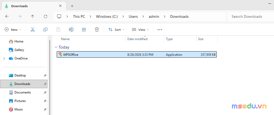Open the New dropdown menu
Screen dimensions: 274x115
click(x=13, y=29)
